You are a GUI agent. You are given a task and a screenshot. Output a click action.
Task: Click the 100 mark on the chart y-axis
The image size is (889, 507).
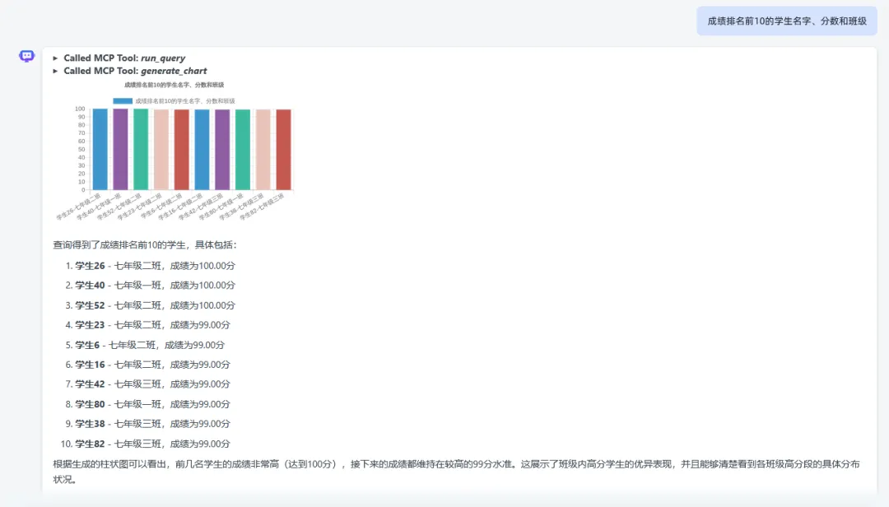coord(79,108)
